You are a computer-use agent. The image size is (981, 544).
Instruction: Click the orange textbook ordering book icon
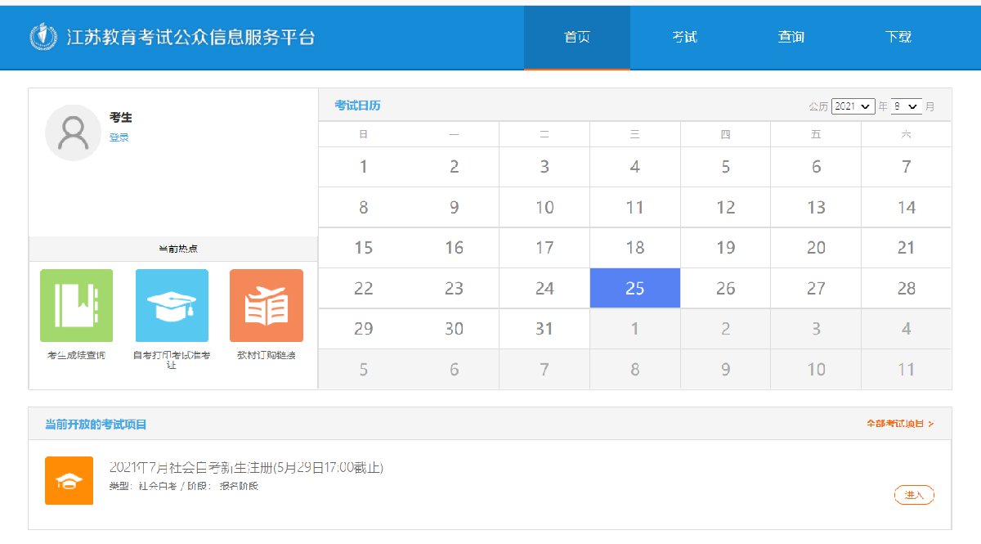[x=267, y=305]
